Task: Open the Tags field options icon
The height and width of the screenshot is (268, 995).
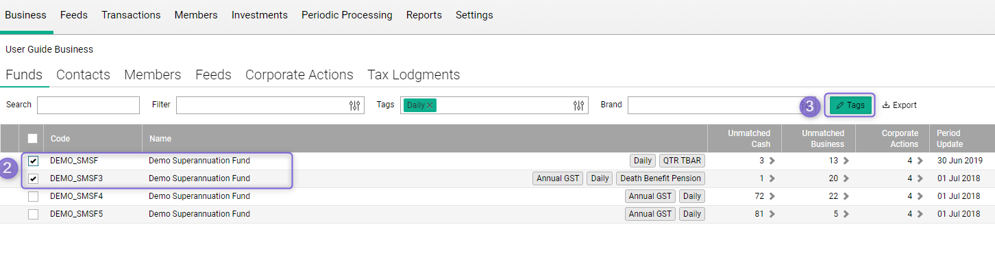Action: [x=579, y=105]
